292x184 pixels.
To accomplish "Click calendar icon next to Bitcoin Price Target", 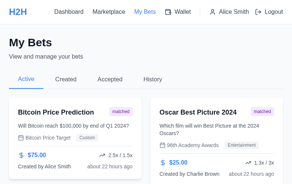I will [x=21, y=138].
